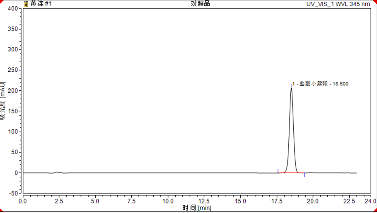Select the peak label 盐酸小檗碱 - 18.500

pyautogui.click(x=321, y=84)
